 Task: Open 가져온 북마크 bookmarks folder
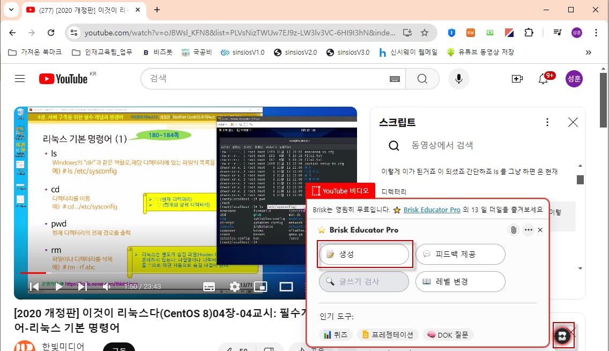tap(34, 52)
